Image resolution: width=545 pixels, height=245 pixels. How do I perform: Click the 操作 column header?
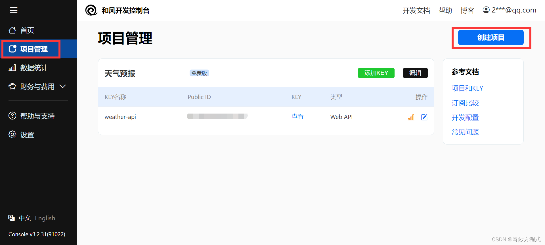pyautogui.click(x=422, y=97)
